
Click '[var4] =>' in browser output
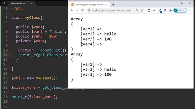pos(91,44)
